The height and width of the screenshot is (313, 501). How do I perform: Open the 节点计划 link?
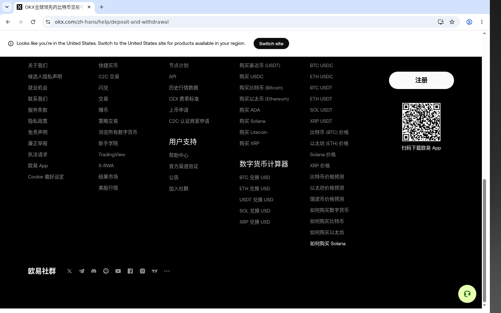click(179, 65)
